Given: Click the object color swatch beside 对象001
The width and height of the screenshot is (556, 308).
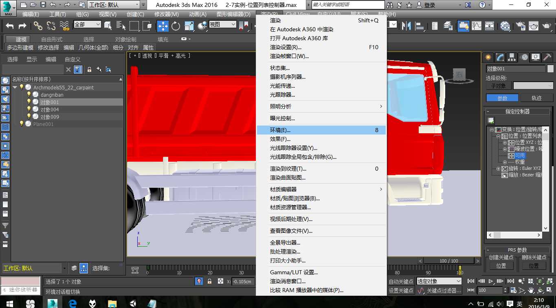Looking at the screenshot, I should click(x=550, y=69).
